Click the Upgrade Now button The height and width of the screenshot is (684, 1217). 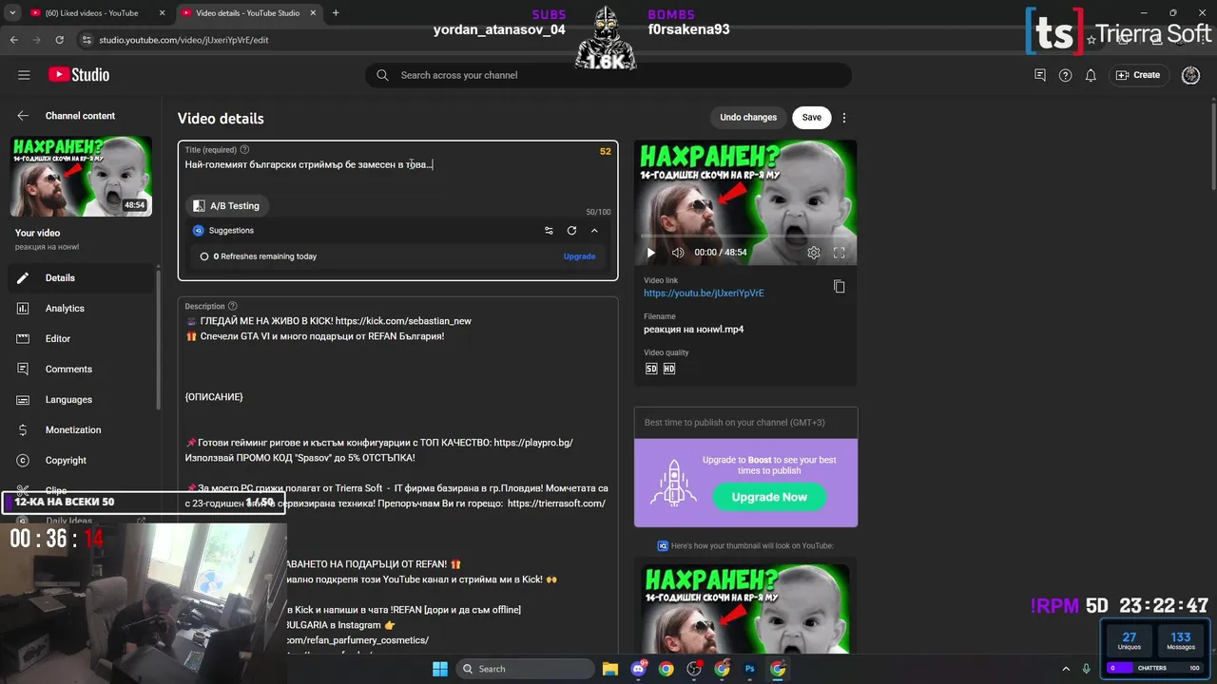tap(769, 497)
